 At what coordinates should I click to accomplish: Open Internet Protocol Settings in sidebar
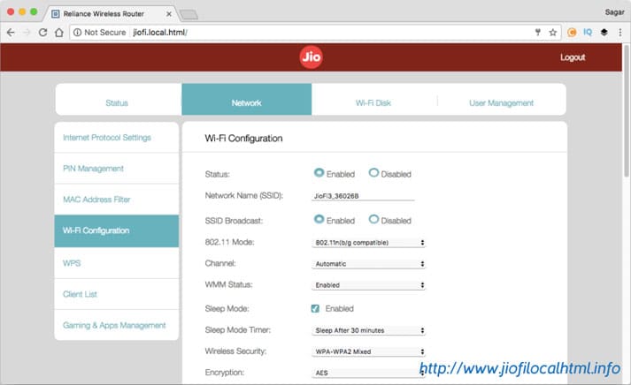[x=116, y=138]
